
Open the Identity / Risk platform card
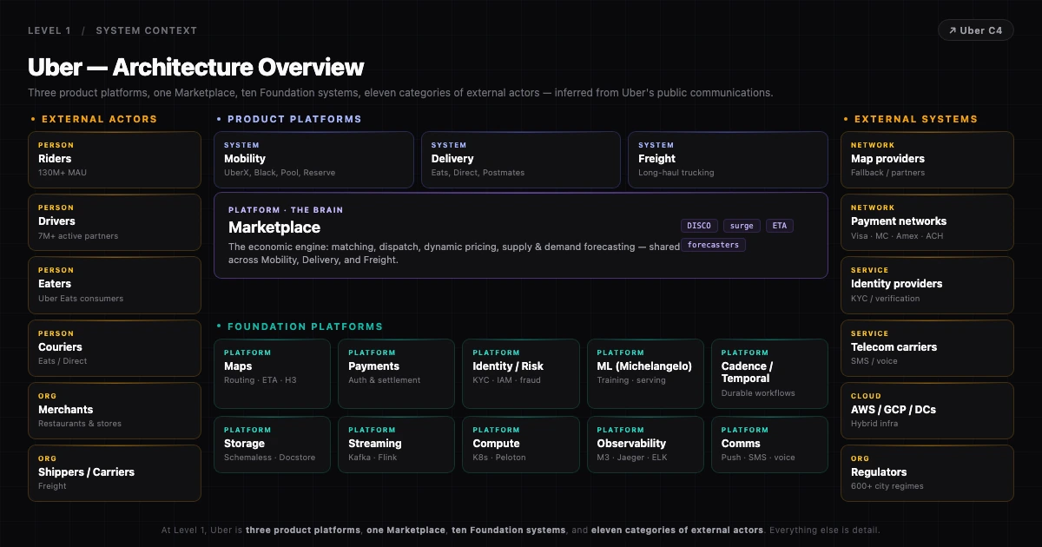(521, 374)
